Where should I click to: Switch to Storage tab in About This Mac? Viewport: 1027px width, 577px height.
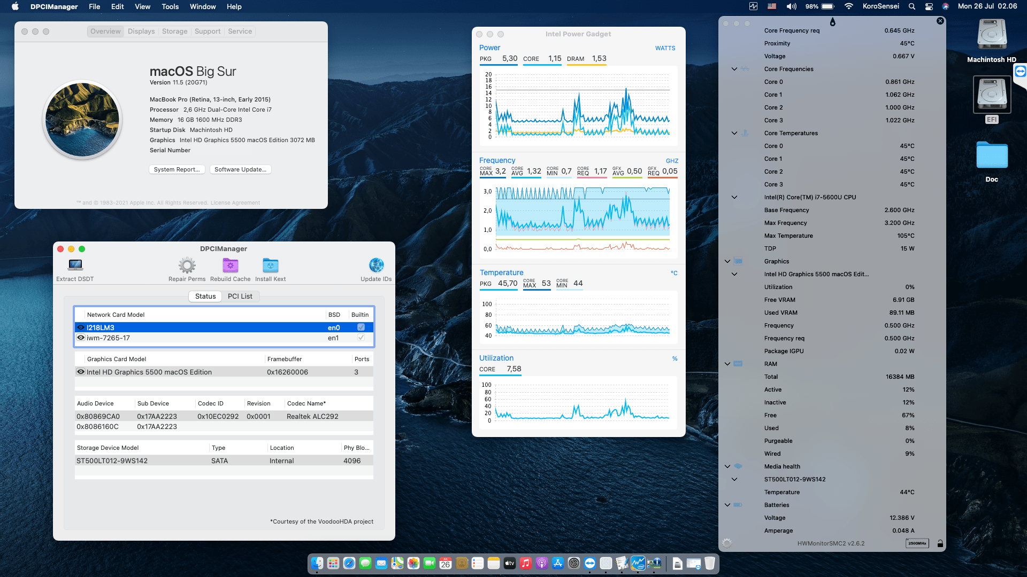pyautogui.click(x=174, y=32)
